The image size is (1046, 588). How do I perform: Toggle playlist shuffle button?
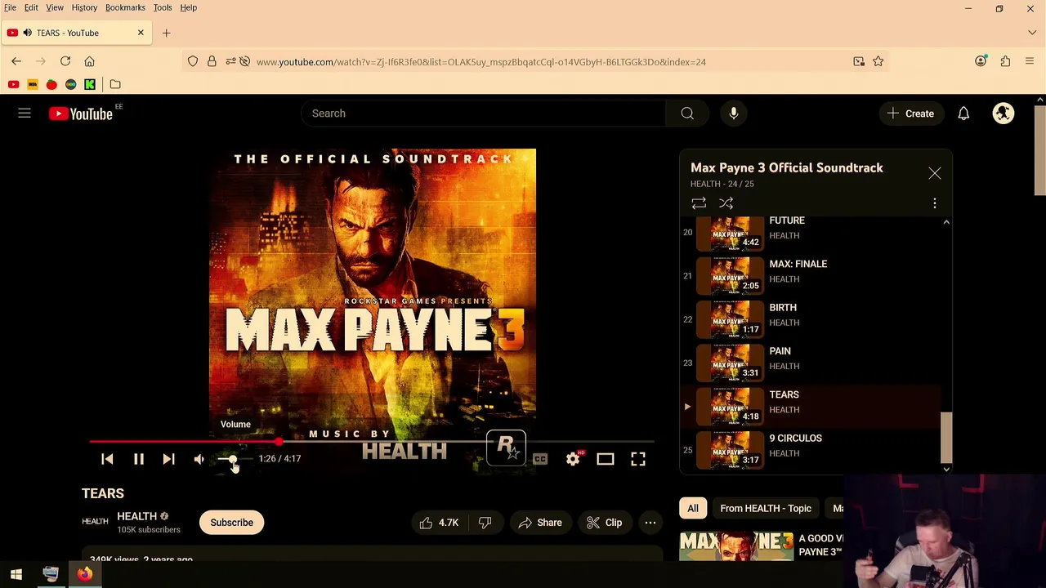point(726,203)
